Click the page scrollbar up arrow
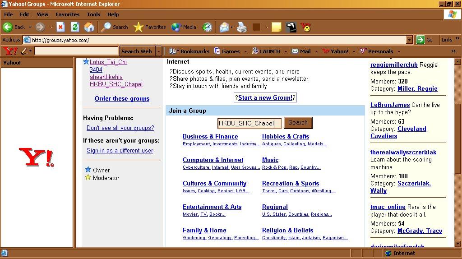The height and width of the screenshot is (259, 462). pos(457,61)
